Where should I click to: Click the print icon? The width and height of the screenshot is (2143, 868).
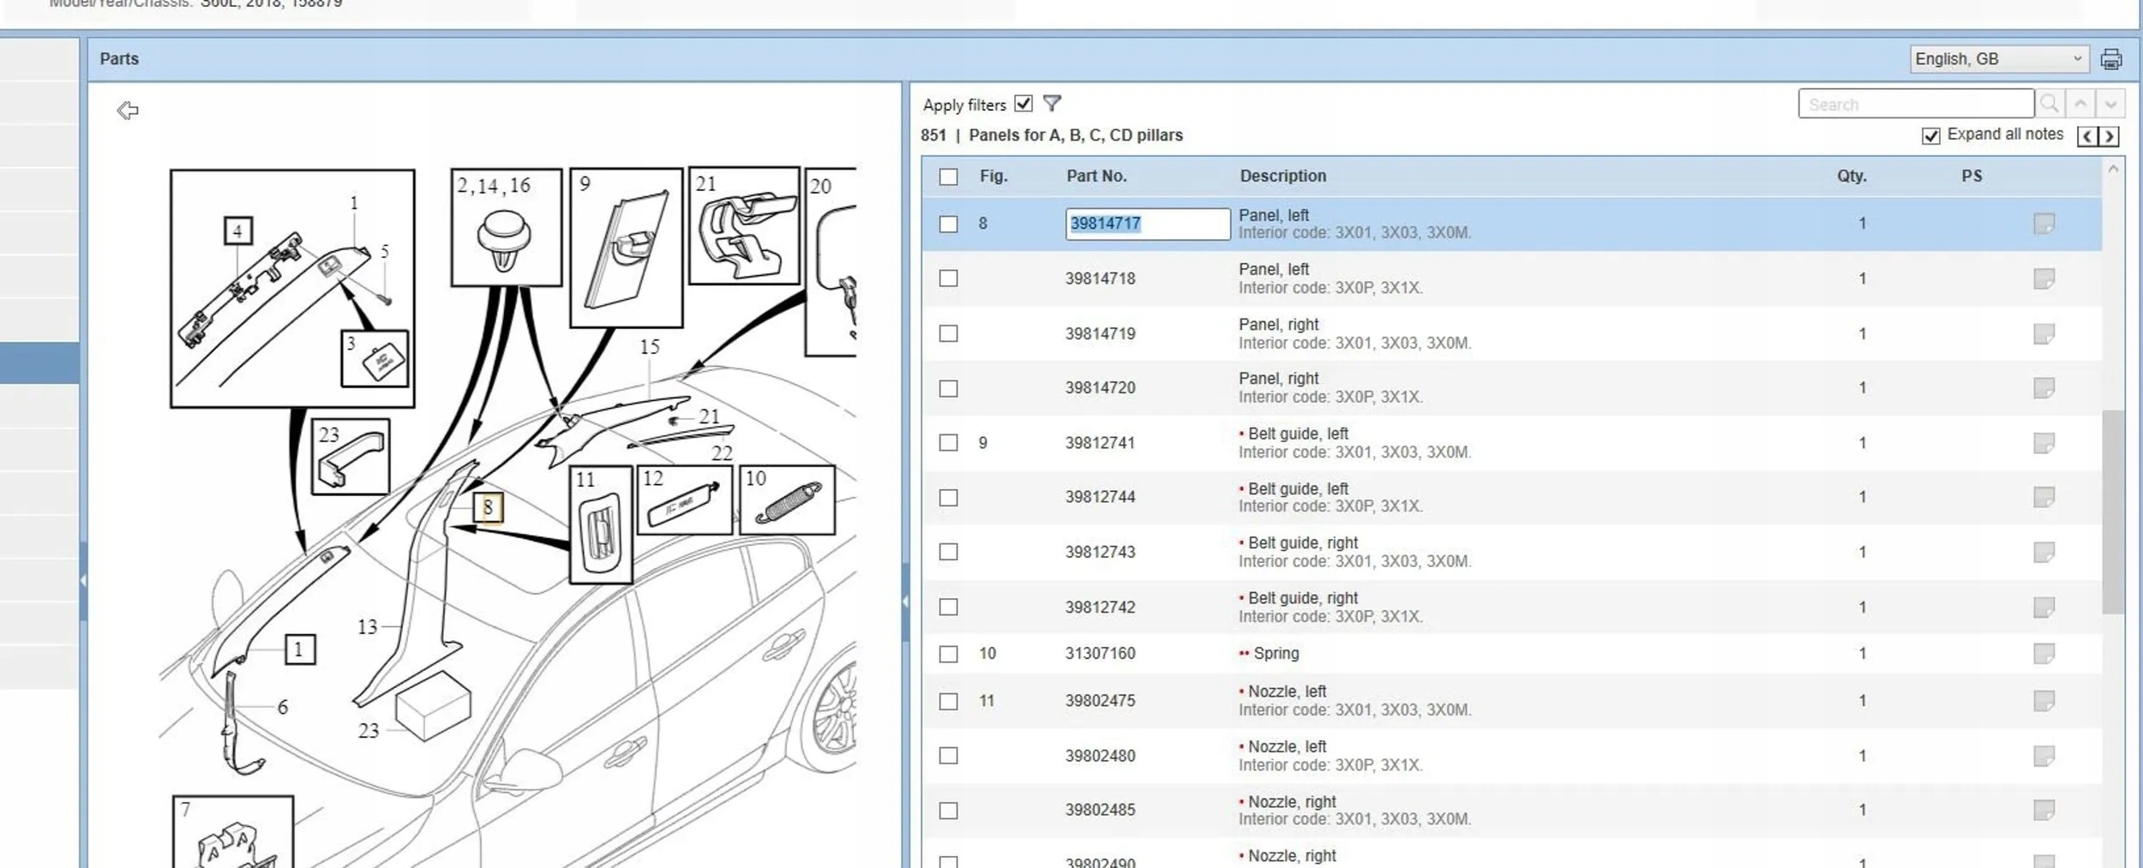(x=2110, y=59)
